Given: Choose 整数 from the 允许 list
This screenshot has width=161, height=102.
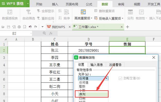Looking at the screenshot, I should click(93, 86).
